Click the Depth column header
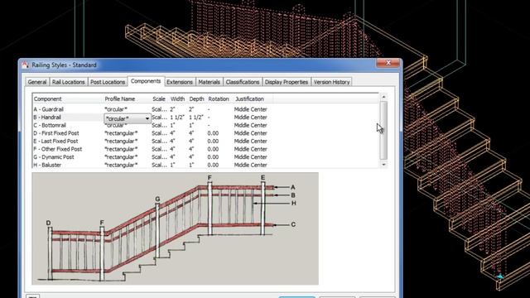This screenshot has height=298, width=530. (x=197, y=99)
